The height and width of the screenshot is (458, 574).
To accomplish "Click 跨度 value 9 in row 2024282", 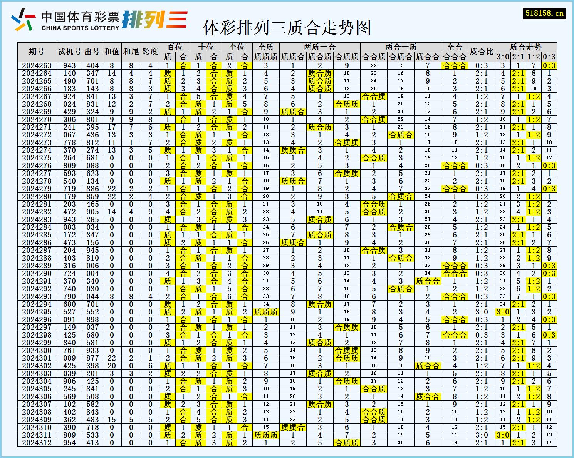I will tap(150, 212).
